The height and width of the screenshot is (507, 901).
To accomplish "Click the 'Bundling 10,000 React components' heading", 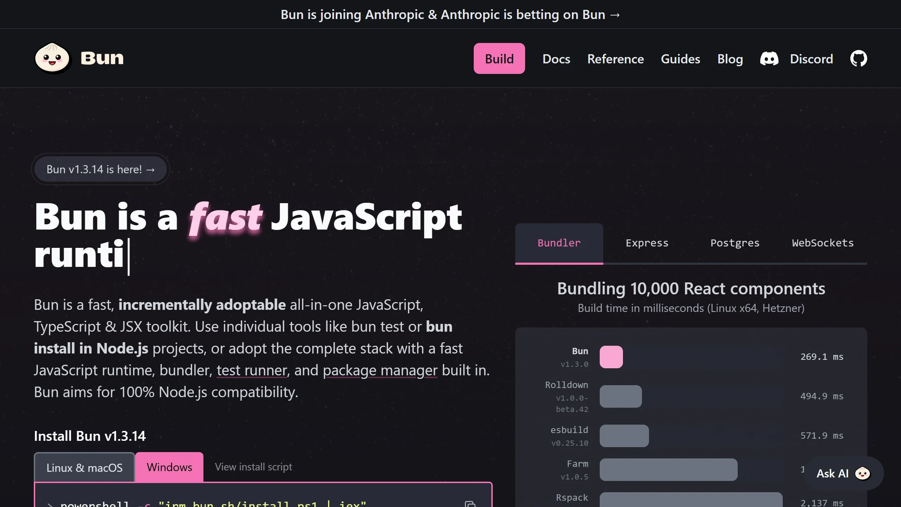I will pyautogui.click(x=691, y=289).
